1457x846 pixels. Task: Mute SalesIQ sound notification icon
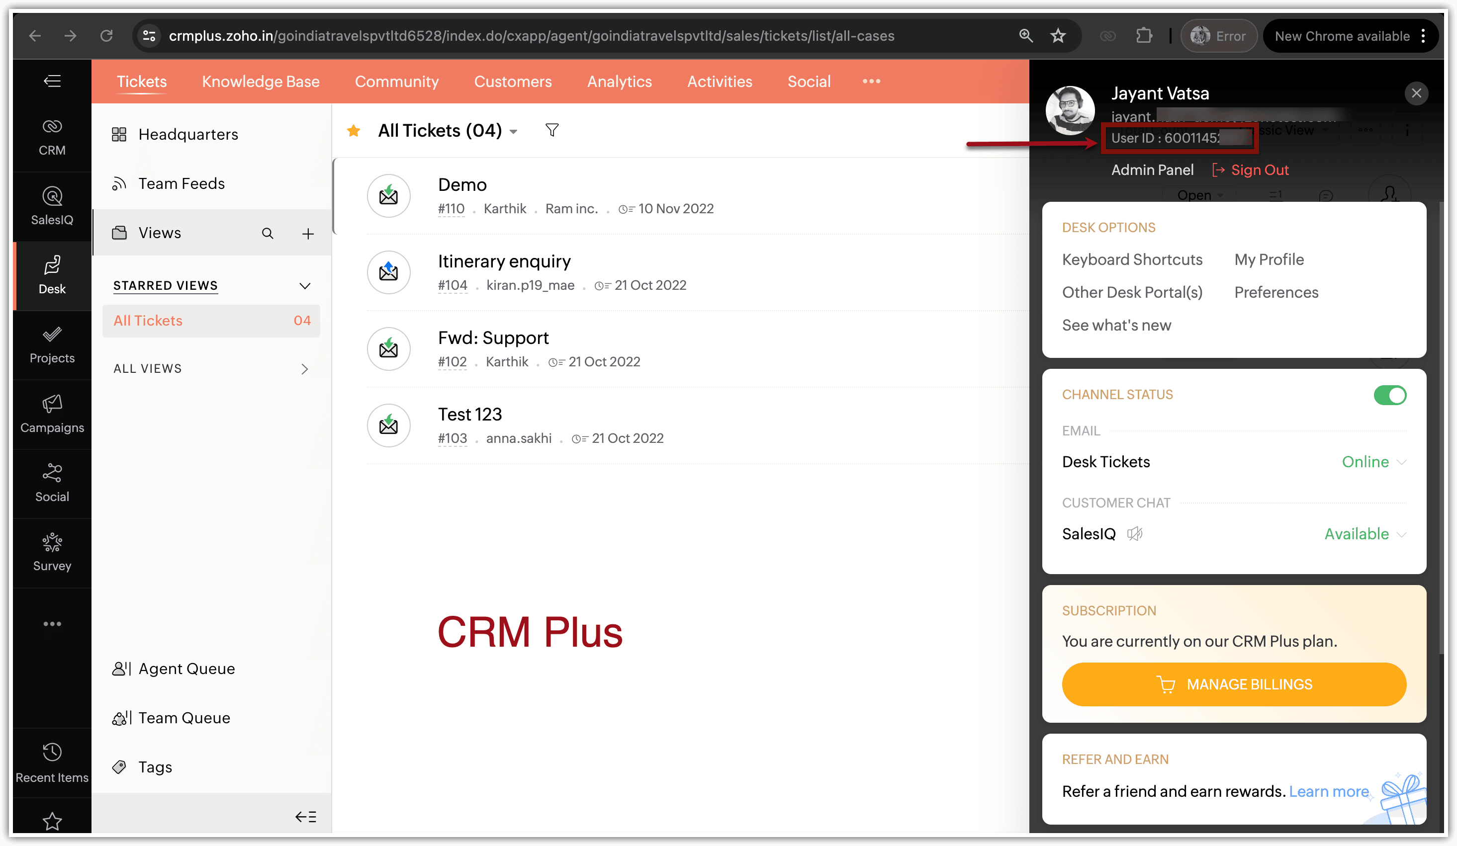(1134, 533)
